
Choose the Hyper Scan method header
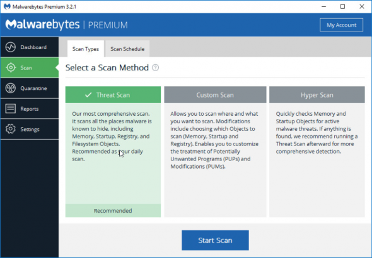(x=317, y=94)
